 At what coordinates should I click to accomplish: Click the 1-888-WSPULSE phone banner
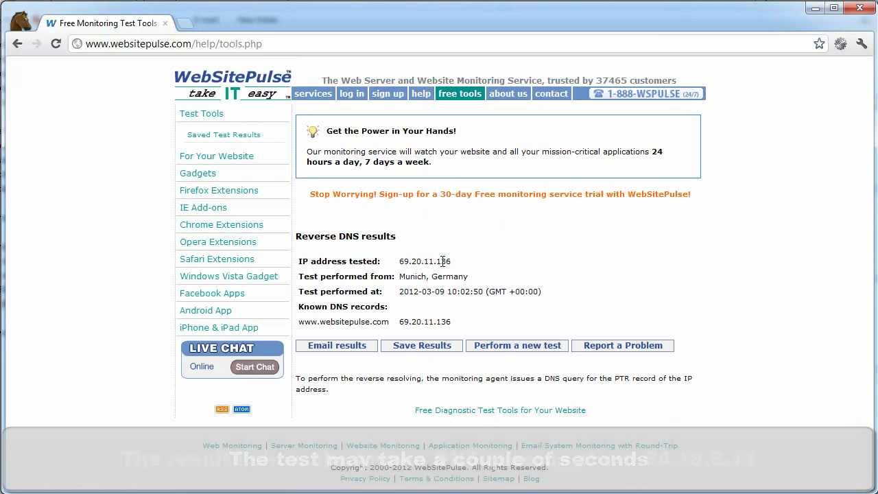pos(645,94)
